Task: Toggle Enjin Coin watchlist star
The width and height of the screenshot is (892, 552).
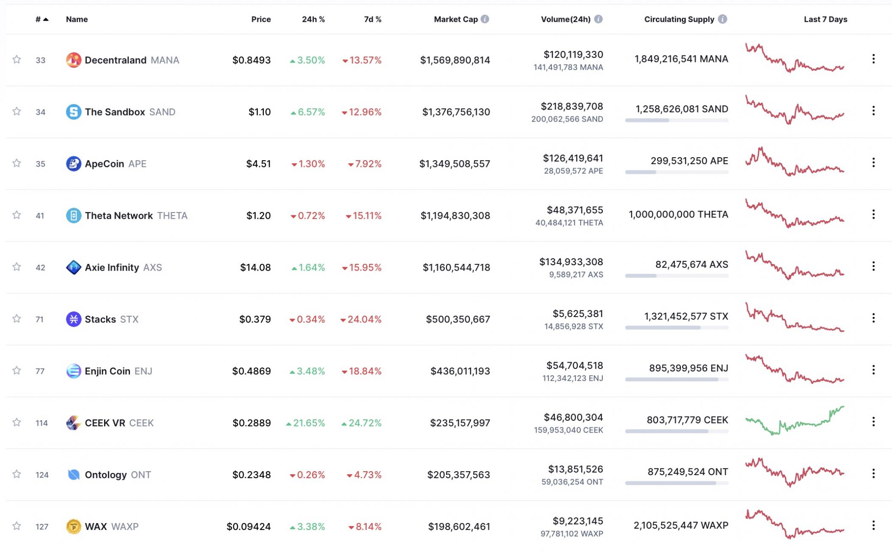Action: click(x=17, y=371)
